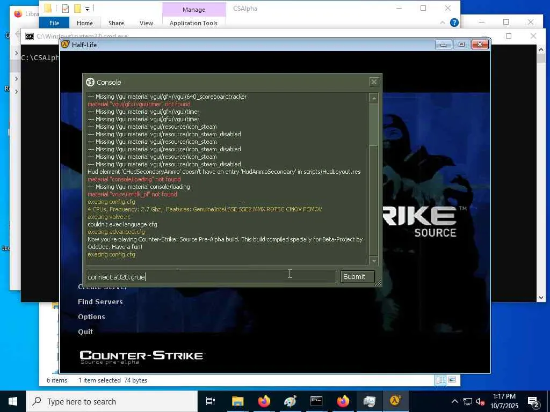Open Task View from the taskbar
The image size is (550, 412).
(211, 401)
